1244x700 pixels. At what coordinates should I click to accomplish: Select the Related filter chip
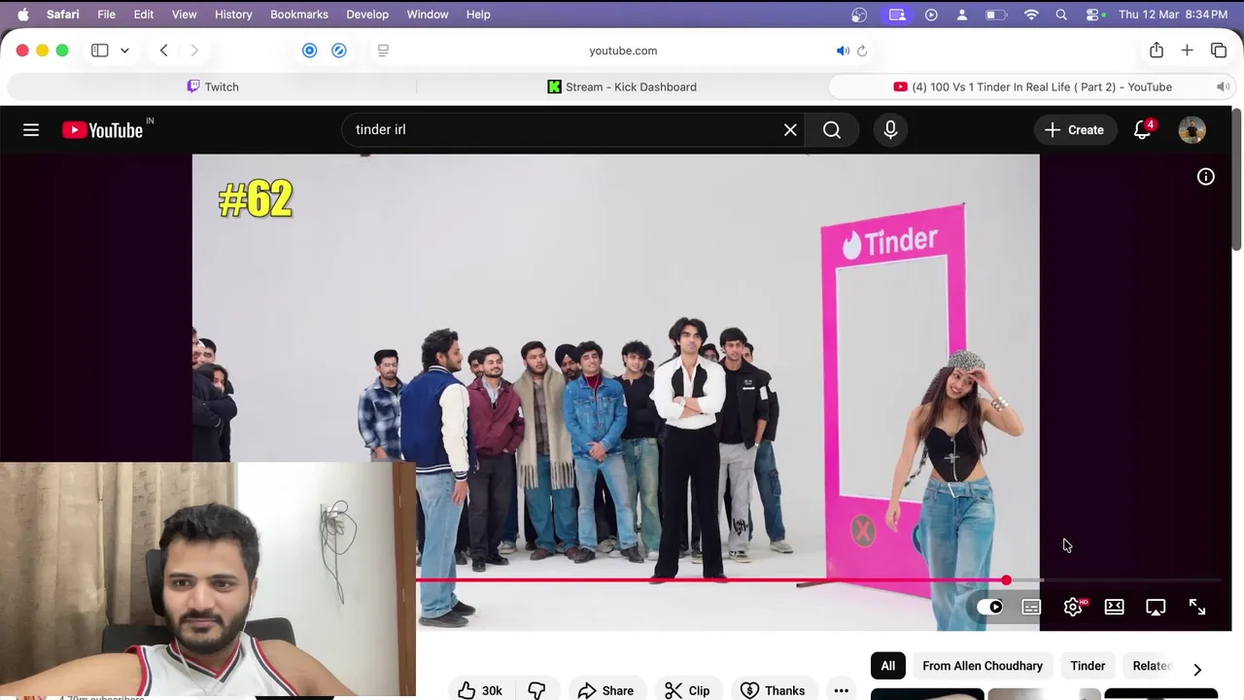pyautogui.click(x=1152, y=666)
